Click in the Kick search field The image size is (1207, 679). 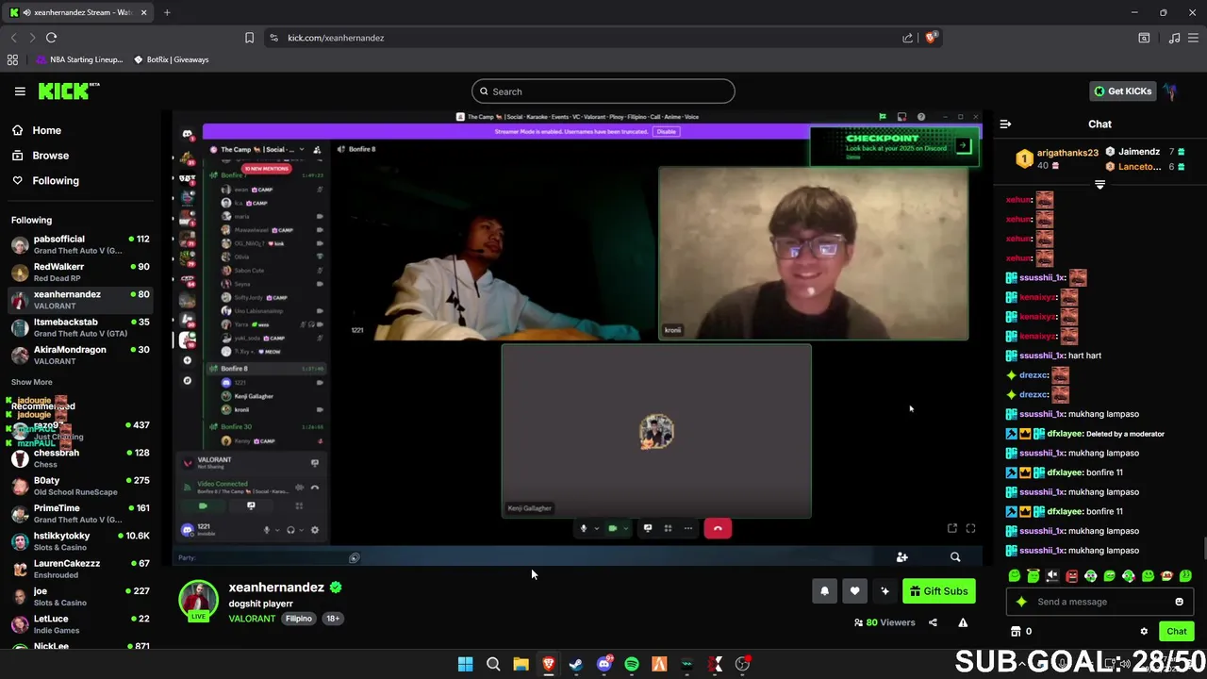(x=603, y=91)
